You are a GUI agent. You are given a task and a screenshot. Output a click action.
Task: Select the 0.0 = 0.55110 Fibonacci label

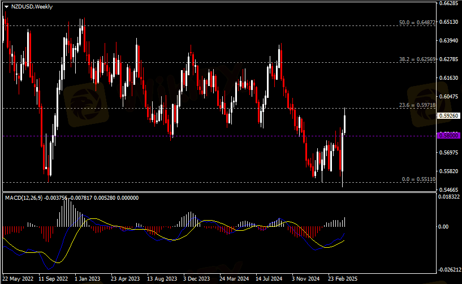click(418, 179)
